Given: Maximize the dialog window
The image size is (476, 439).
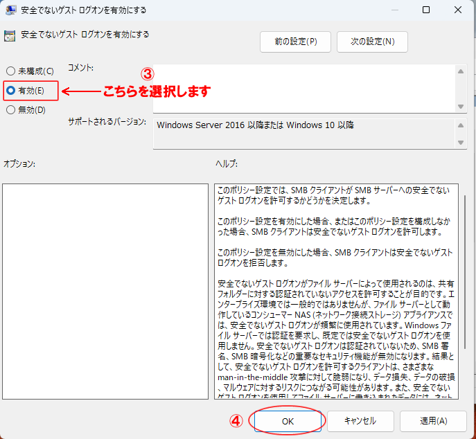Looking at the screenshot, I should pos(426,10).
